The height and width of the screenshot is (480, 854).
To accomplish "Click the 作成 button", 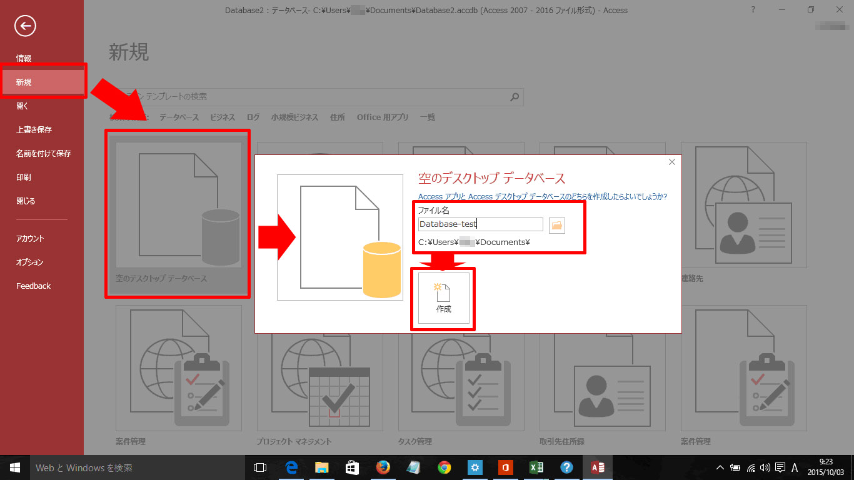I will (x=444, y=298).
